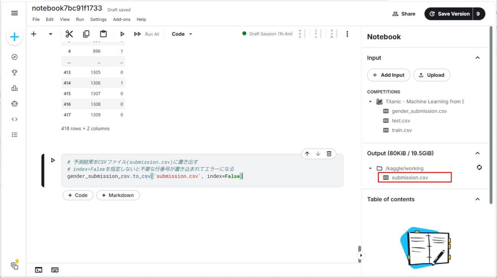This screenshot has width=497, height=278.
Task: Add a cell with toolbar plus icon
Action: click(x=34, y=34)
